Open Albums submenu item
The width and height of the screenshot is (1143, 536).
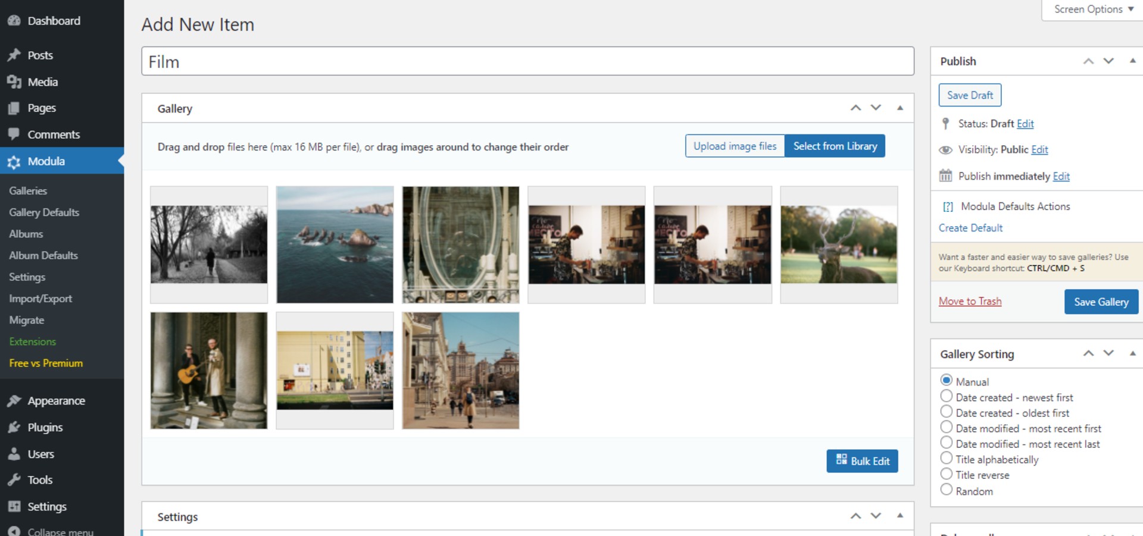(x=26, y=234)
